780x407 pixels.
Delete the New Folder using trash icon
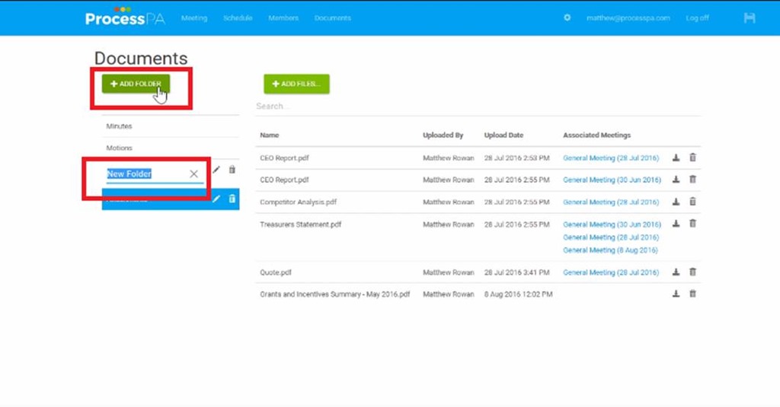(232, 170)
